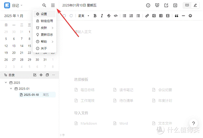203x138 pixels.
Task: Select 关于 from the menu
Action: pos(44,48)
